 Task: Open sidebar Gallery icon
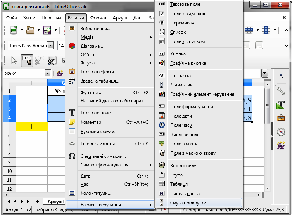[x=281, y=118]
